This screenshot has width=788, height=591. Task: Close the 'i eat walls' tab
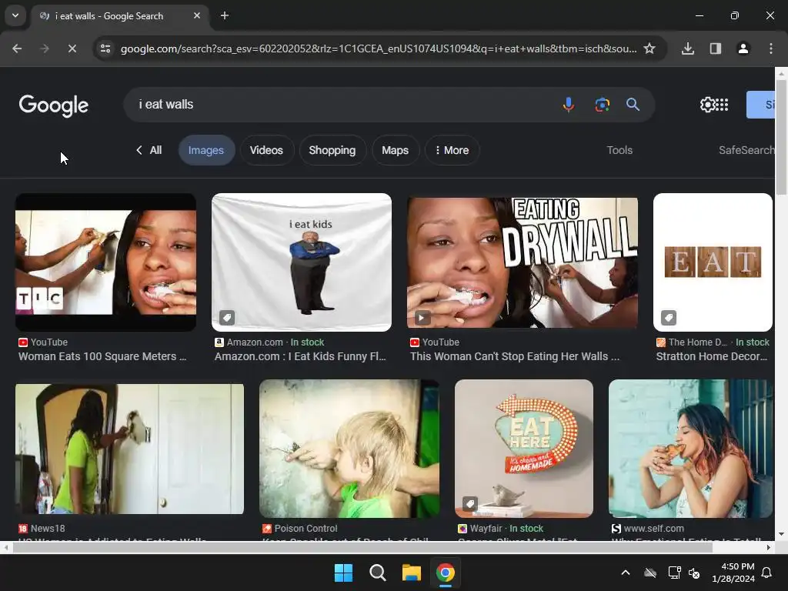tap(197, 15)
